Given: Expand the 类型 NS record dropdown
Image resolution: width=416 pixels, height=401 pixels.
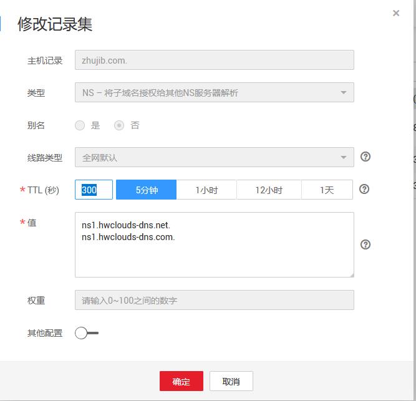Looking at the screenshot, I should [x=214, y=93].
